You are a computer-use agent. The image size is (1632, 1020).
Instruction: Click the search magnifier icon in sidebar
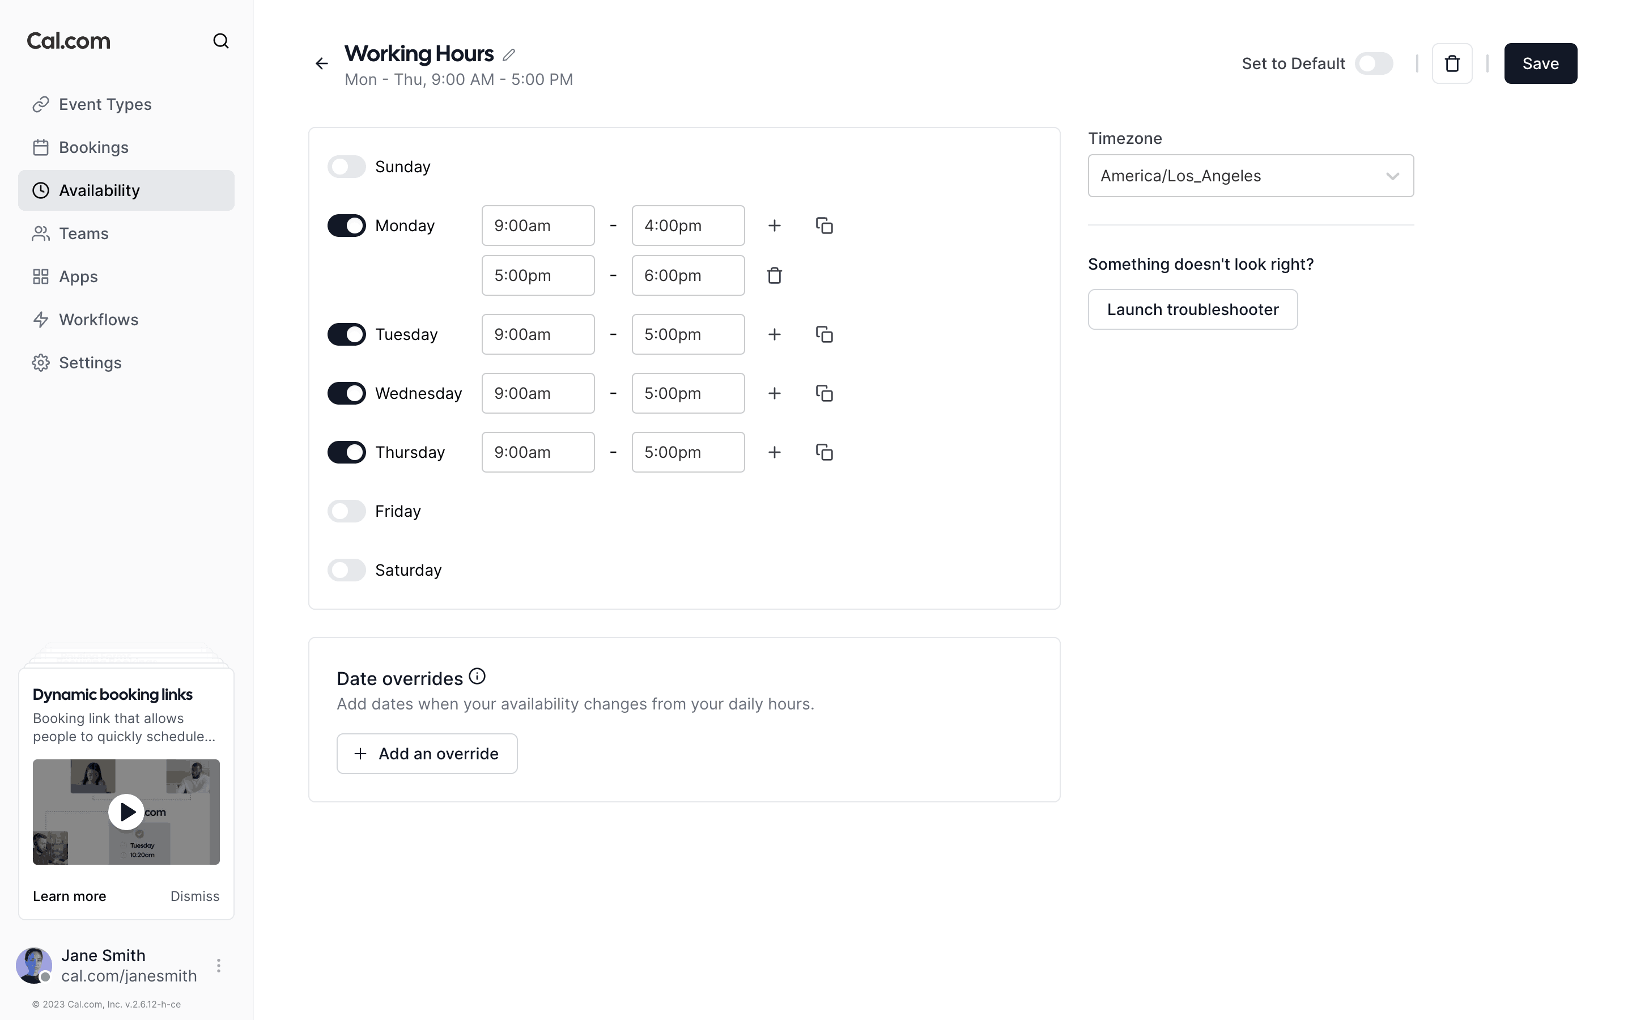tap(220, 41)
